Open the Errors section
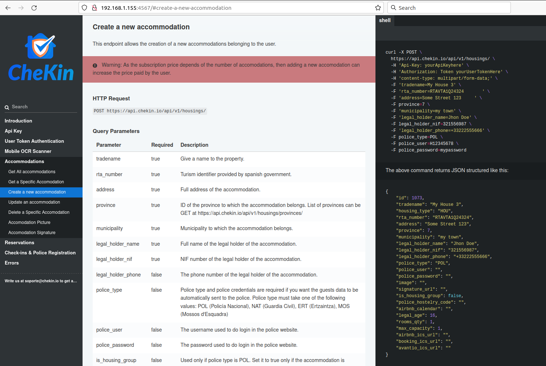546x366 pixels. (12, 263)
